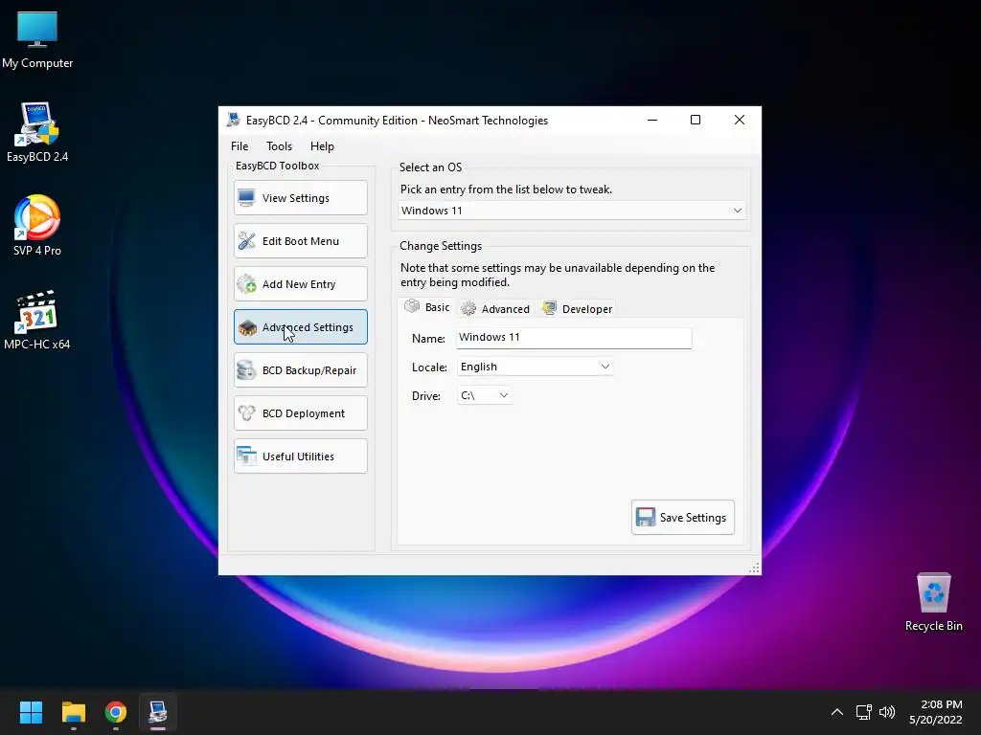
Task: Select the Advanced Settings toolbox button
Action: [x=300, y=327]
